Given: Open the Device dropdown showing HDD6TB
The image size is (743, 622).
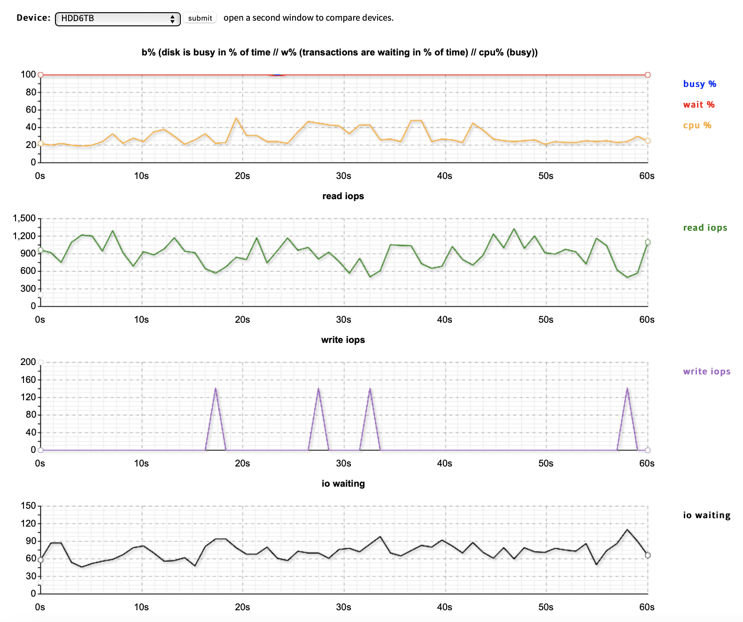Looking at the screenshot, I should coord(118,19).
